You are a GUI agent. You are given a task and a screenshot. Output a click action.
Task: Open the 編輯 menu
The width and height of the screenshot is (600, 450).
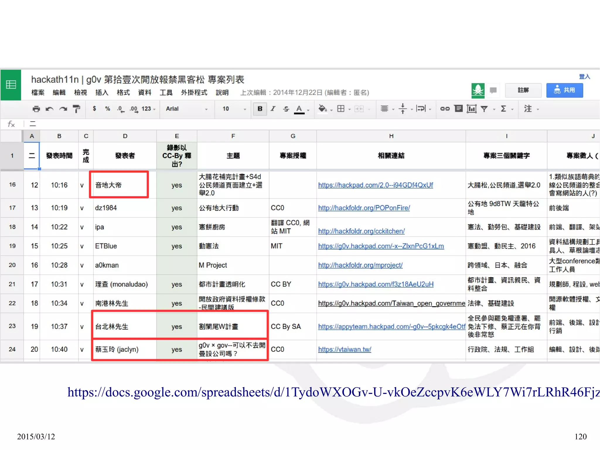pyautogui.click(x=59, y=93)
